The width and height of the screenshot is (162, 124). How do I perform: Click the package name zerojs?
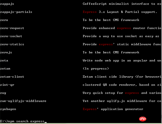click(6, 52)
